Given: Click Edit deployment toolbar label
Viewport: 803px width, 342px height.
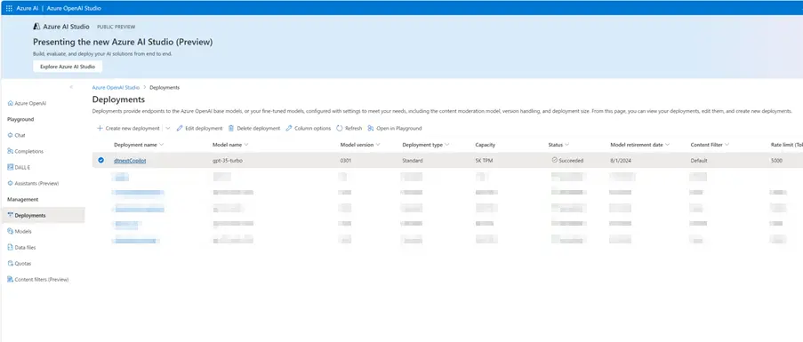Looking at the screenshot, I should tap(204, 128).
